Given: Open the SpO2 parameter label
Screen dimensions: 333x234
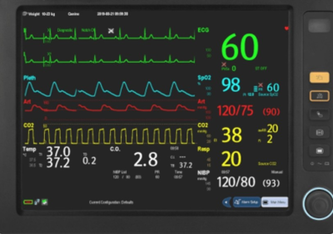Looking at the screenshot, I should tap(204, 78).
